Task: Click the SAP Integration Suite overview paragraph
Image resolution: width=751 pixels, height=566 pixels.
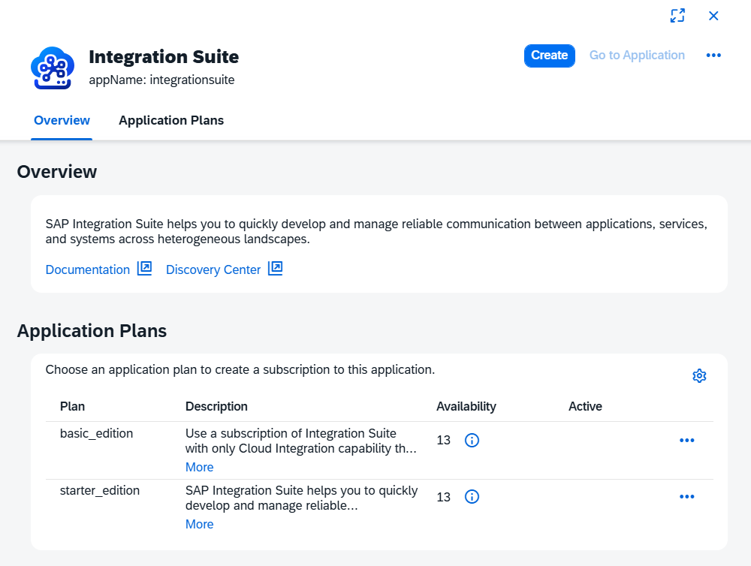Action: pos(376,231)
